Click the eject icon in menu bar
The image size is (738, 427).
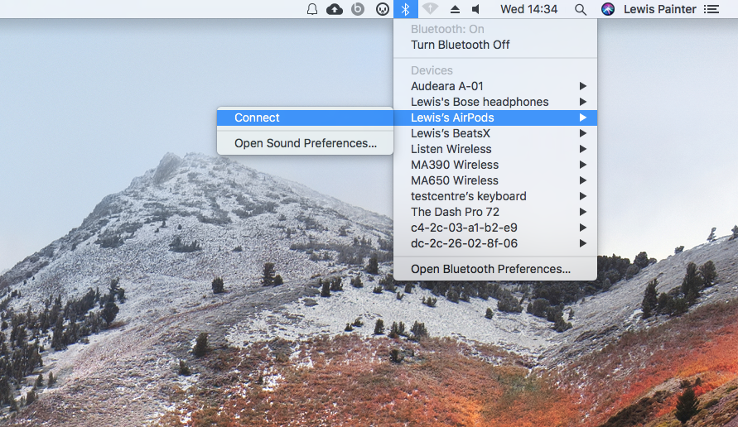click(x=455, y=9)
